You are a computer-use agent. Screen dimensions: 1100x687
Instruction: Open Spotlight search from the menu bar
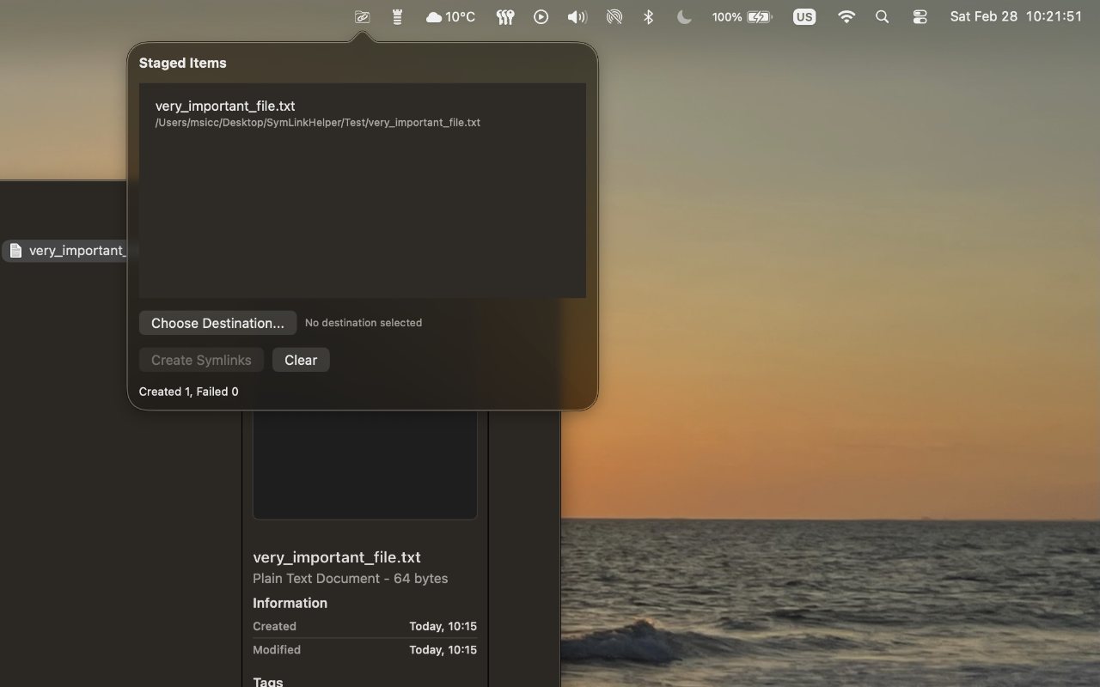coord(882,16)
